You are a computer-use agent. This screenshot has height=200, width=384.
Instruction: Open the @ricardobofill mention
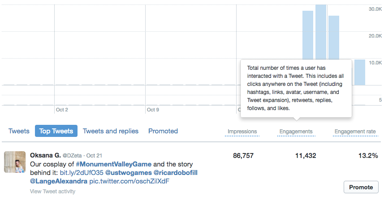[175, 173]
